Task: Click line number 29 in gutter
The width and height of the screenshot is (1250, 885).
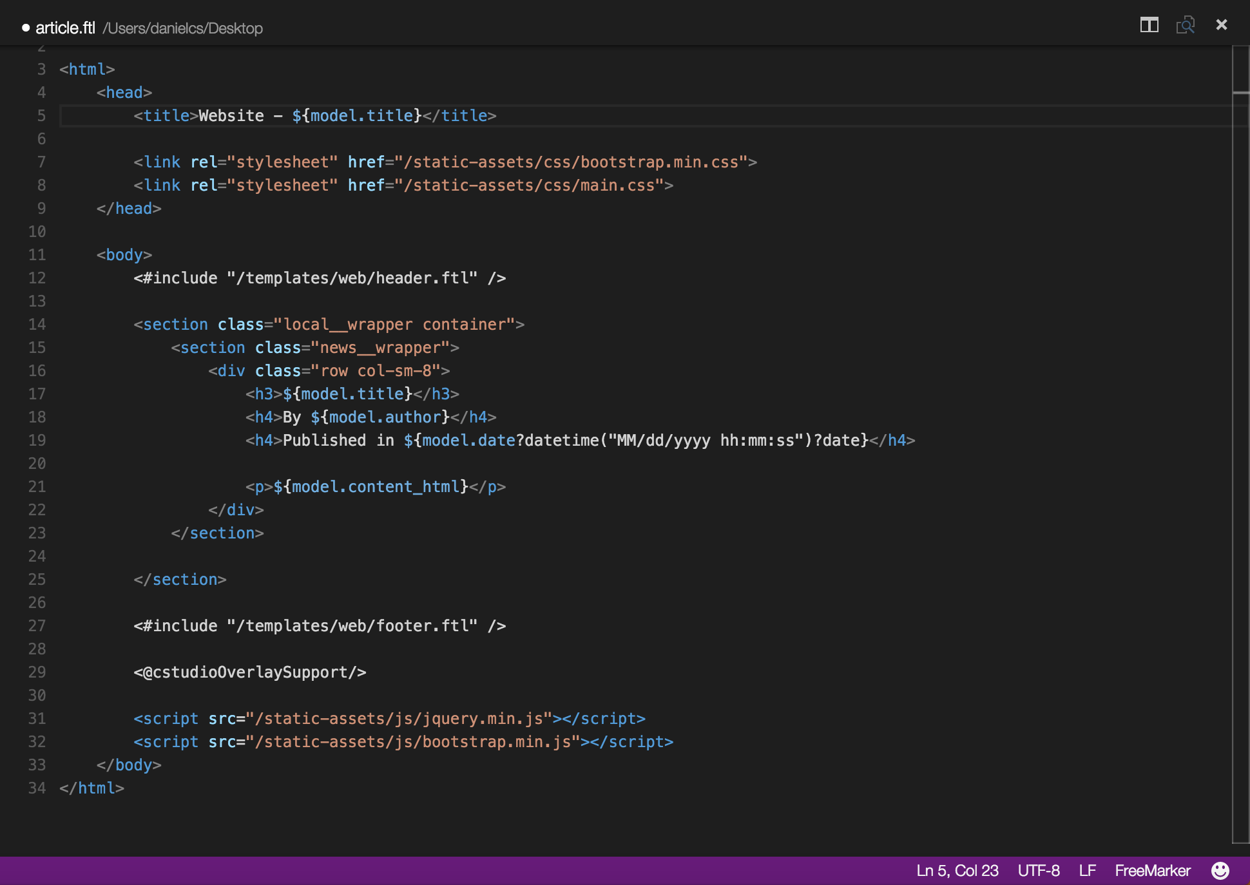Action: pyautogui.click(x=37, y=672)
